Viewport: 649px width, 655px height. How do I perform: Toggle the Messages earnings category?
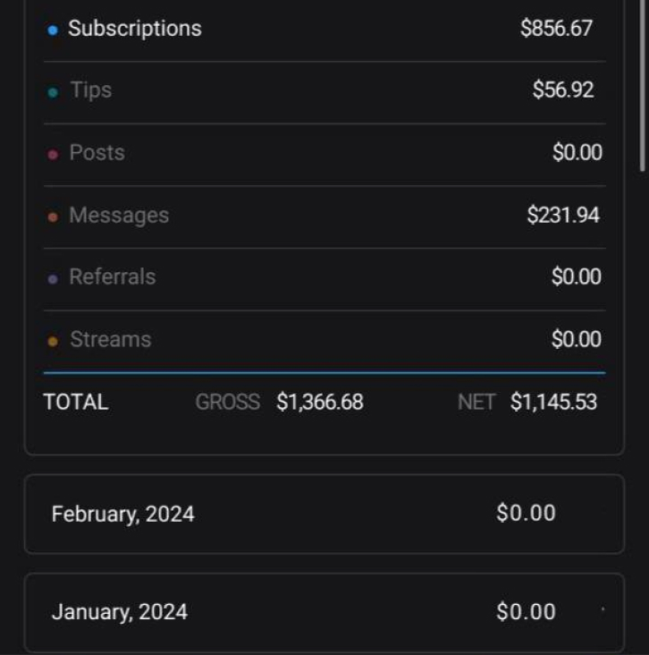click(x=118, y=216)
